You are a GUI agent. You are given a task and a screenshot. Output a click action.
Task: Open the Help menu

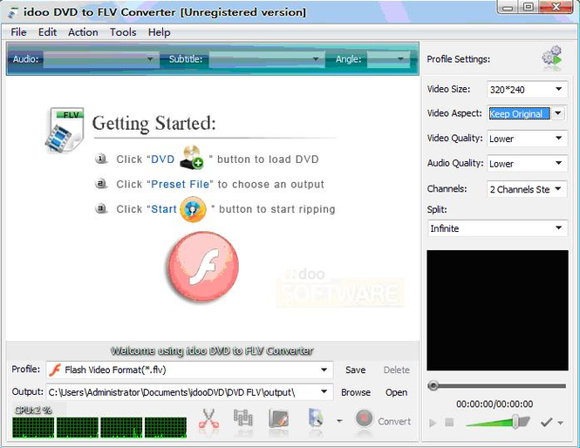[x=159, y=32]
